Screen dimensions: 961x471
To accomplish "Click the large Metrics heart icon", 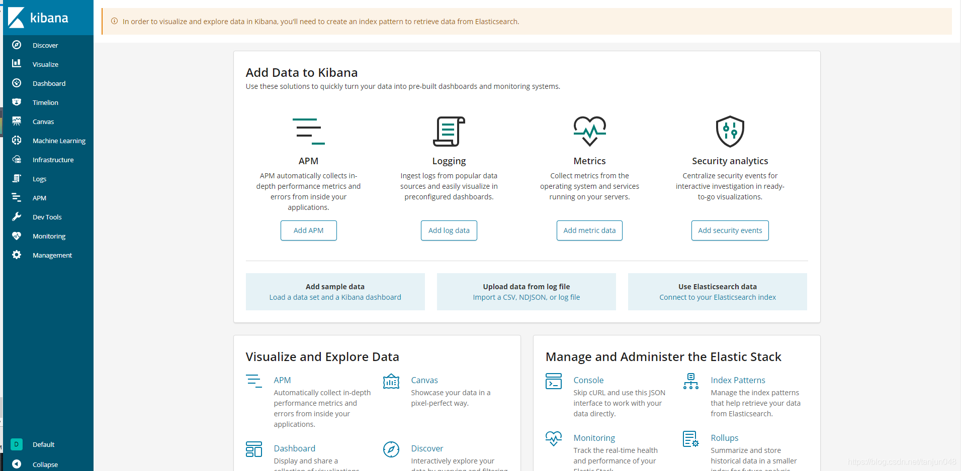I will 590,131.
